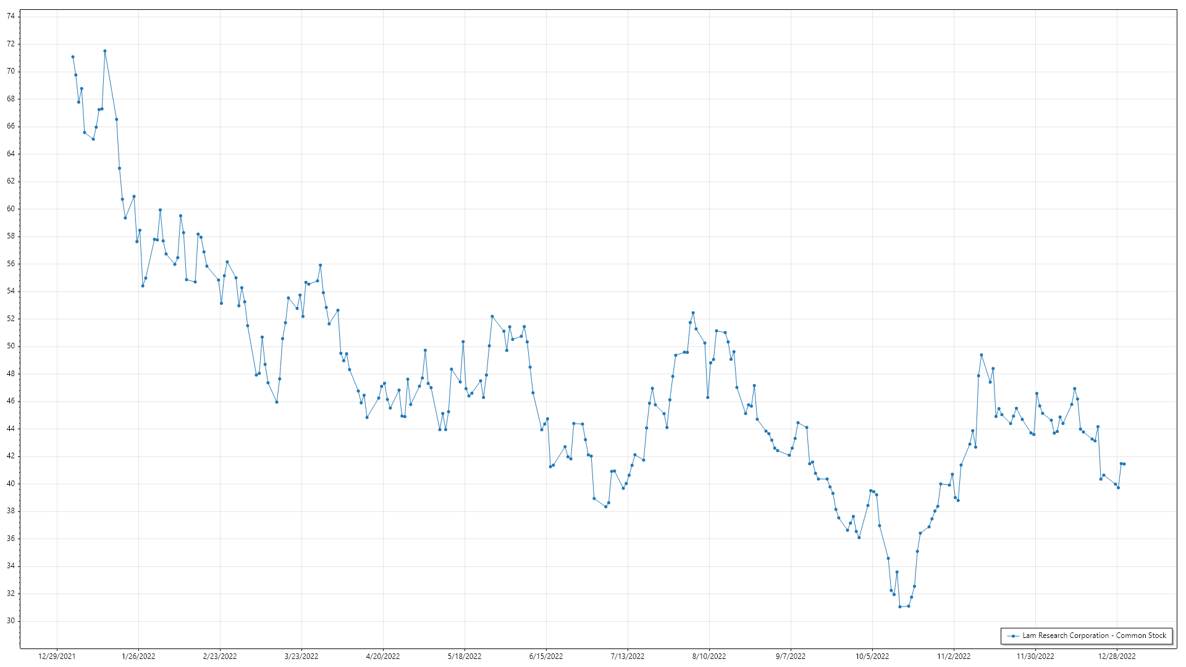This screenshot has height=667, width=1186.
Task: Click the 3/23/2022 x-axis date label
Action: pos(301,657)
